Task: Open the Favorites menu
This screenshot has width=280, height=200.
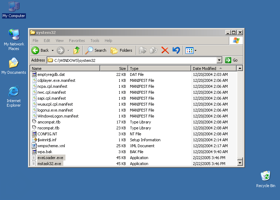Action: click(x=77, y=41)
